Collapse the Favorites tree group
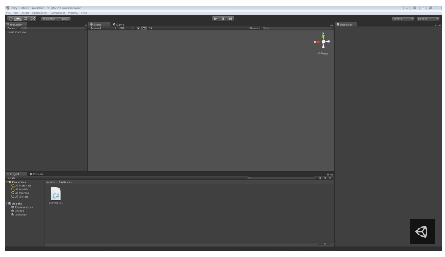The width and height of the screenshot is (445, 257). (7, 182)
